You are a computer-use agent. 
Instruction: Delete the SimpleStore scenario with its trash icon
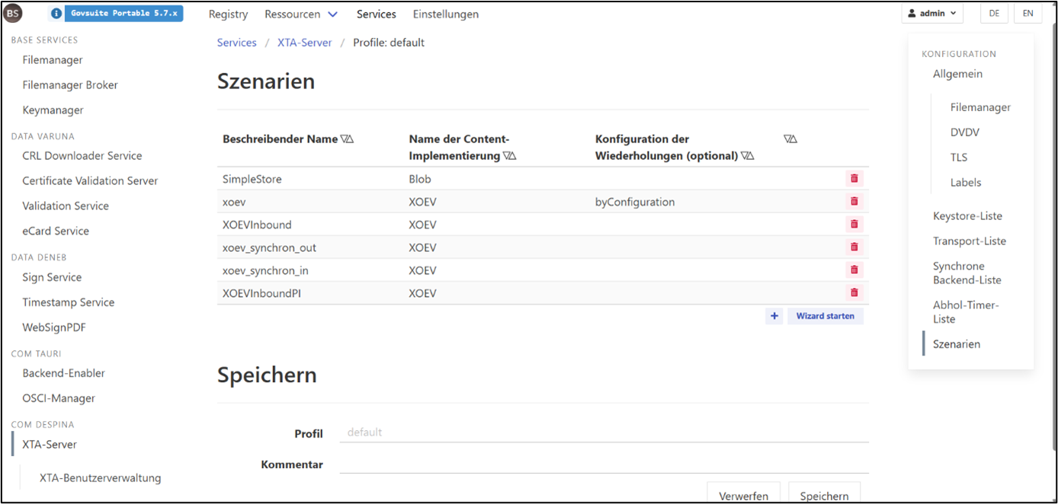tap(854, 178)
